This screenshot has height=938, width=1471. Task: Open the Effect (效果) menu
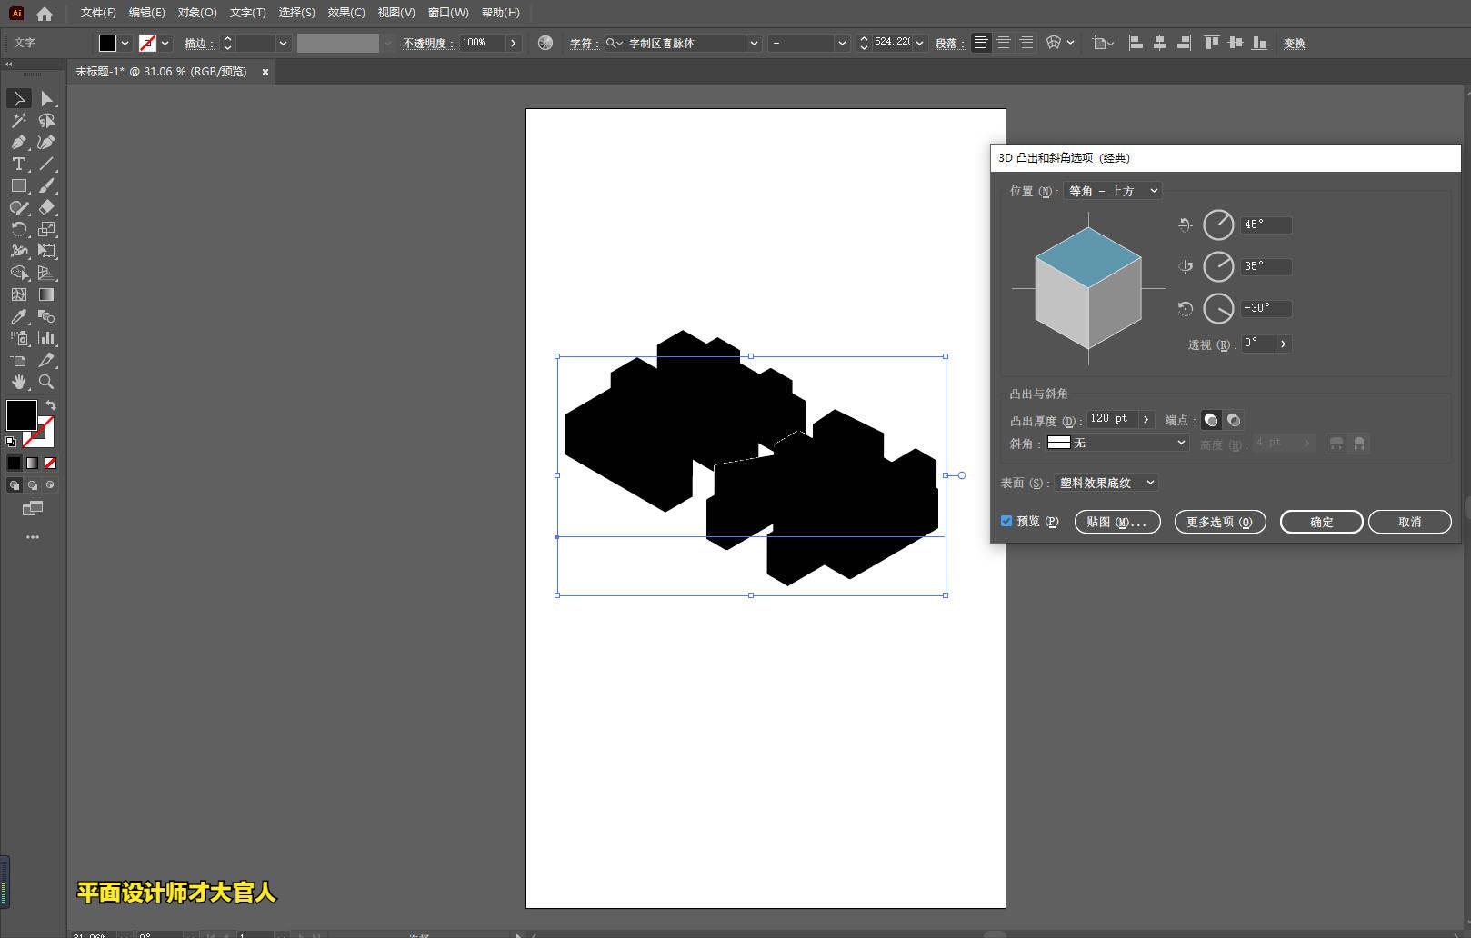346,13
